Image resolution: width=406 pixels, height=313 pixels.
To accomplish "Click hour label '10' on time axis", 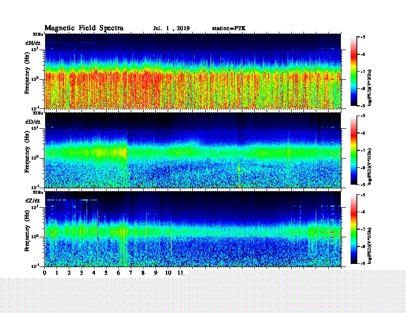I will click(168, 273).
